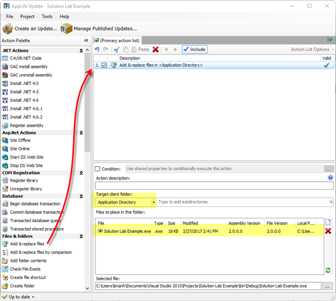Toggle the Include button
Viewport: 336px width, 301px height.
(x=194, y=50)
